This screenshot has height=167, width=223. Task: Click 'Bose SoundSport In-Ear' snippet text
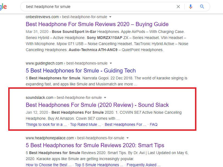point(74,32)
